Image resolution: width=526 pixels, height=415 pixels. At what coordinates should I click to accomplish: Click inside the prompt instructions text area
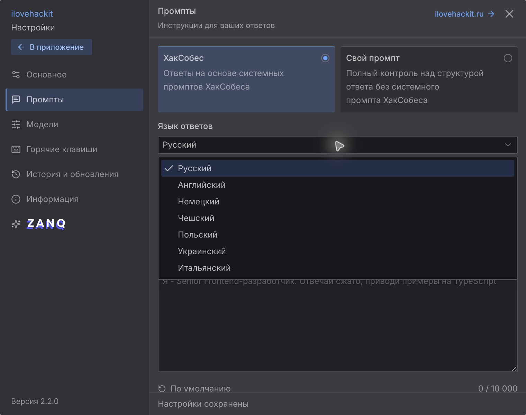(x=338, y=325)
